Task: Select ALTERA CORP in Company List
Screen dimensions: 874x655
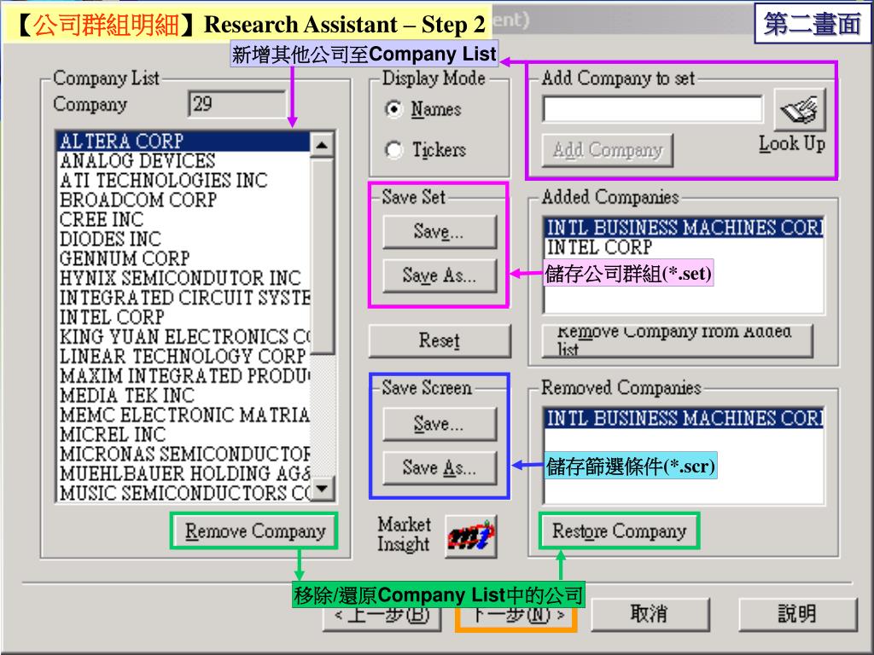Action: (x=184, y=141)
